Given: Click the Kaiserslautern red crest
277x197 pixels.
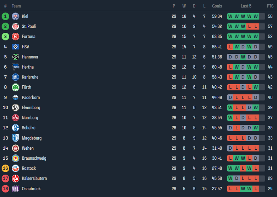Looking at the screenshot, I should (15, 179).
